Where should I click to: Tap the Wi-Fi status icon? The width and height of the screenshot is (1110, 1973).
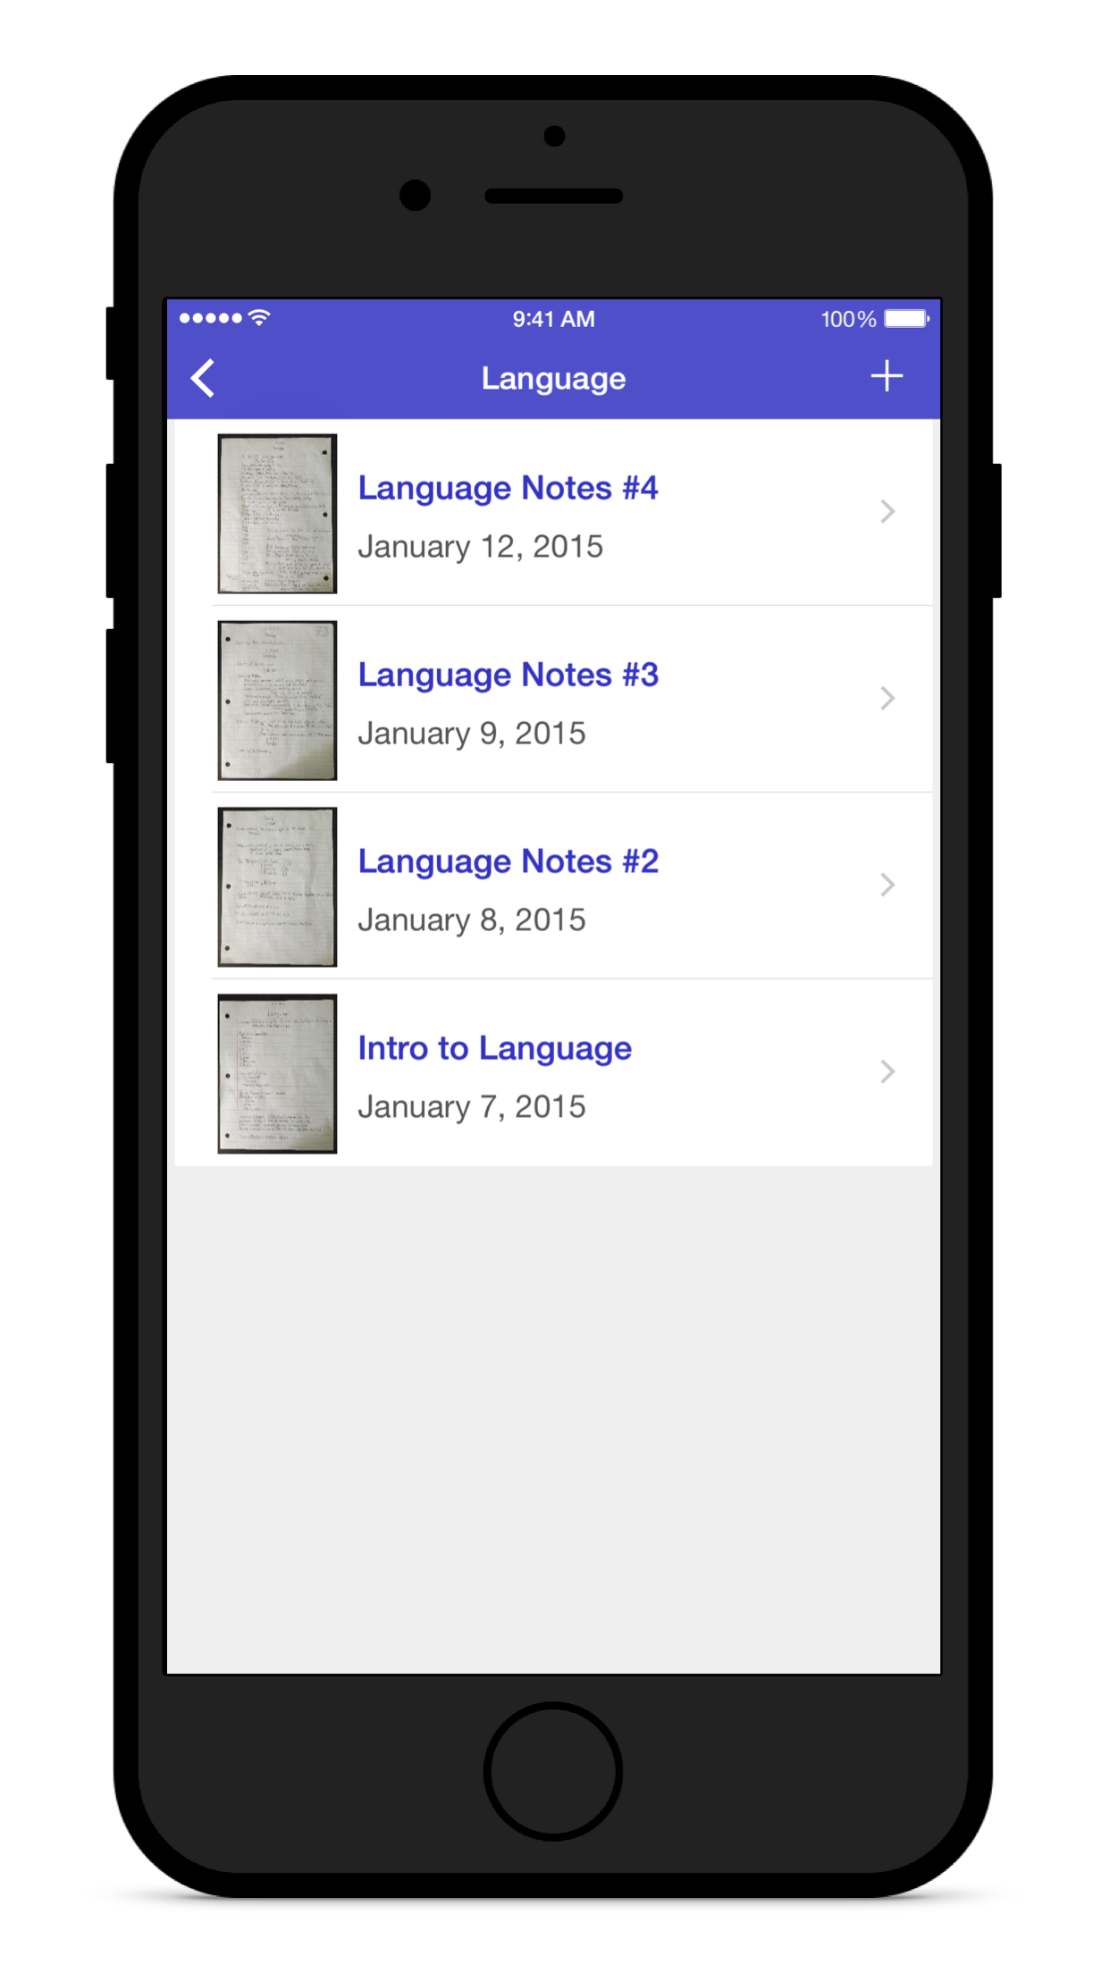[259, 318]
